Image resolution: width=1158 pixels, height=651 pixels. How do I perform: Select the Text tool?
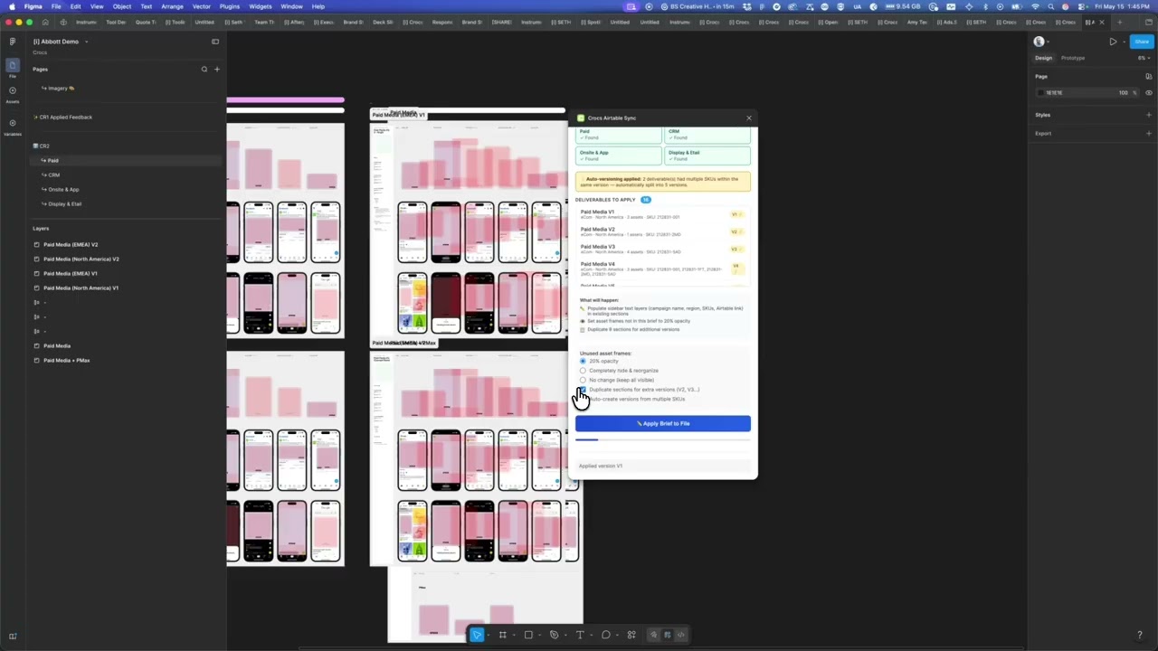click(x=580, y=635)
